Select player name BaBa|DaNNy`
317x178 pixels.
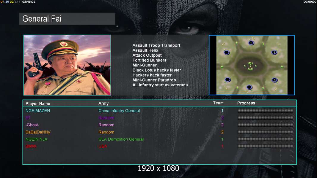38,132
